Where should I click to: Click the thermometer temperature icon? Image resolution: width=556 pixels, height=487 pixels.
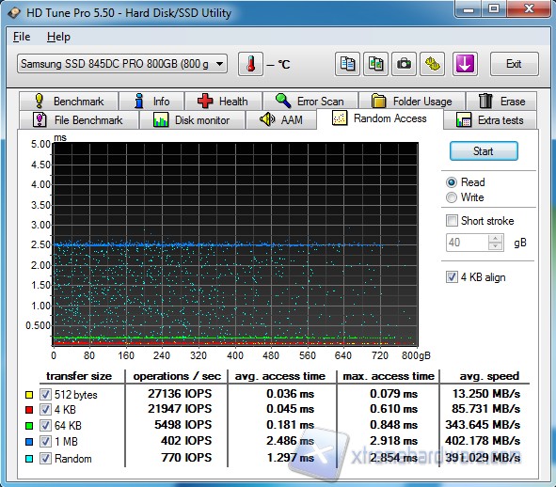coord(250,64)
